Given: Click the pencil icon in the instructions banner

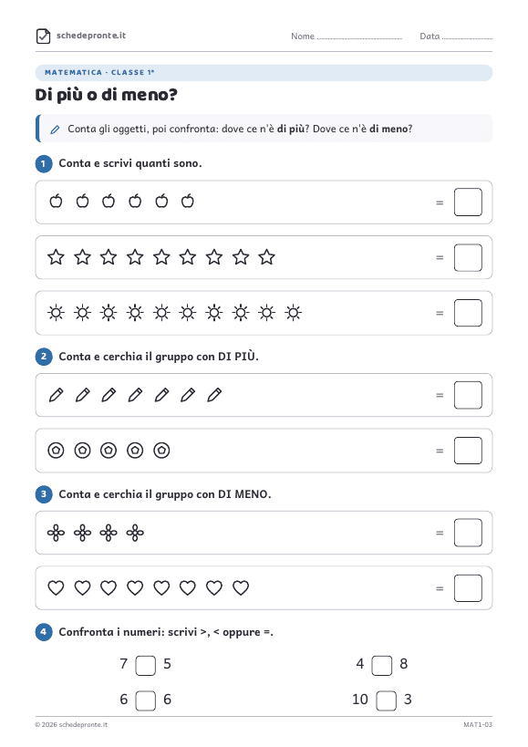Looking at the screenshot, I should coord(56,130).
